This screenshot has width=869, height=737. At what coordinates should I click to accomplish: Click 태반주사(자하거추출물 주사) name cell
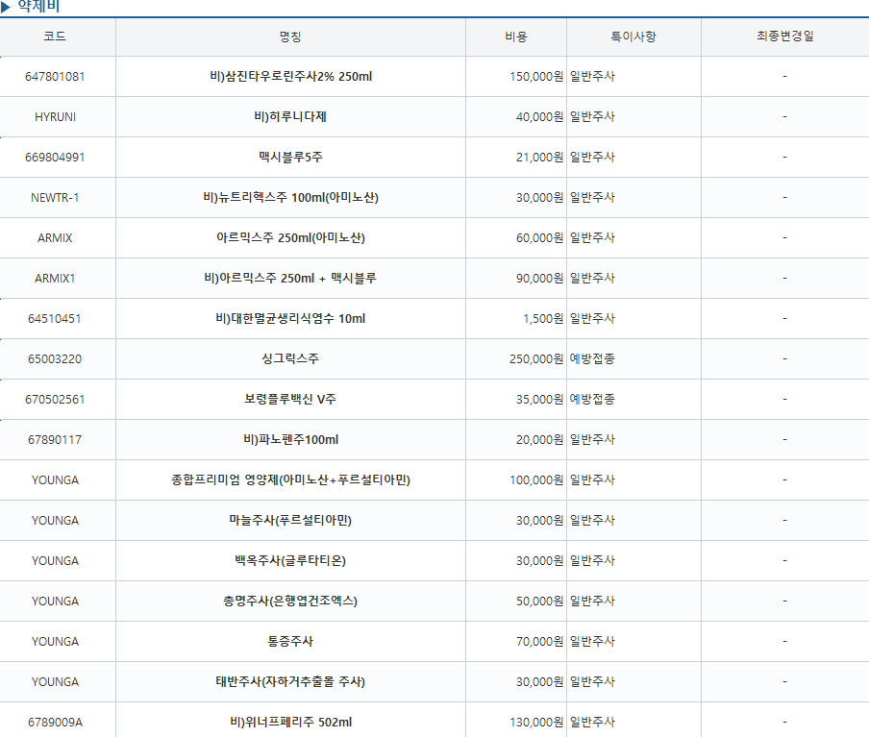point(290,682)
